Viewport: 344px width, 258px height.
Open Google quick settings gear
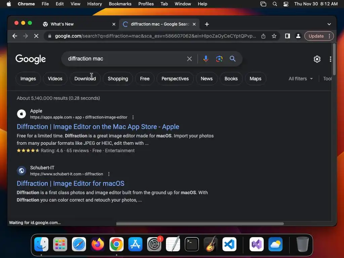pos(317,59)
